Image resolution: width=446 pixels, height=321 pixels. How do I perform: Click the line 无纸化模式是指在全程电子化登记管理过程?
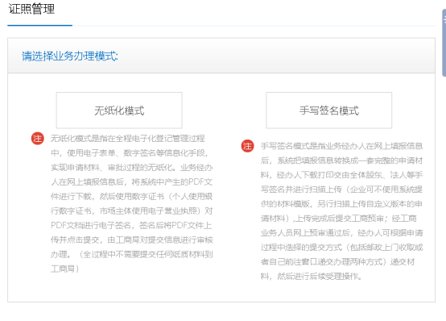(128, 139)
